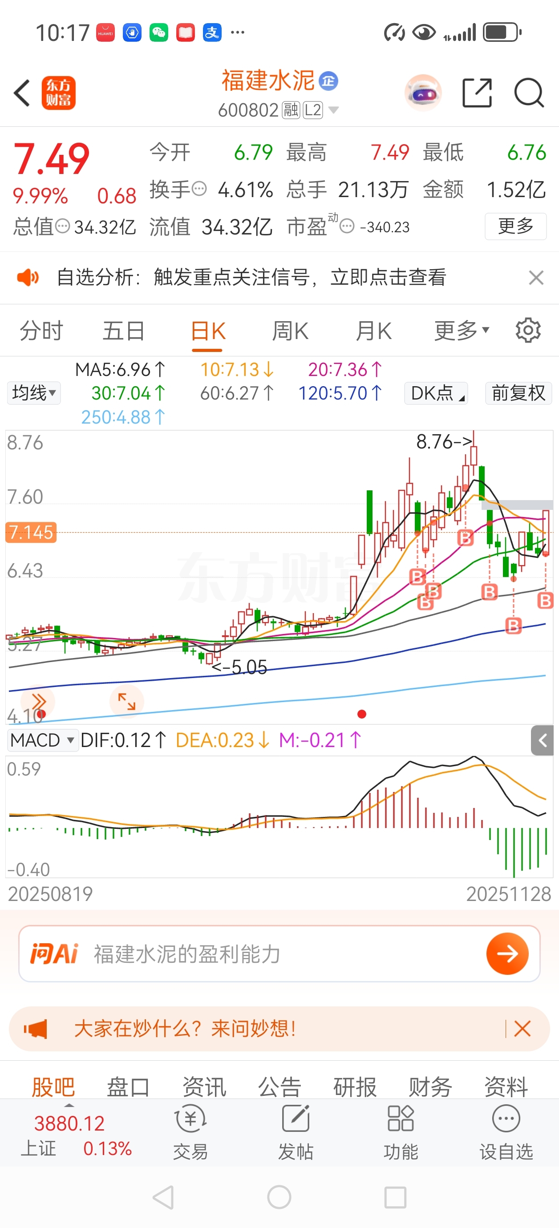Open the 公告 tab
This screenshot has height=1228, width=559.
(x=279, y=1087)
